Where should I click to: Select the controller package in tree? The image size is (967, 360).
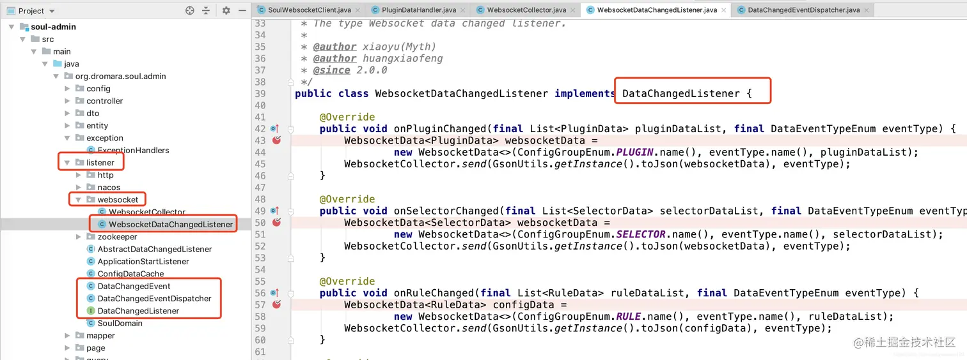104,101
